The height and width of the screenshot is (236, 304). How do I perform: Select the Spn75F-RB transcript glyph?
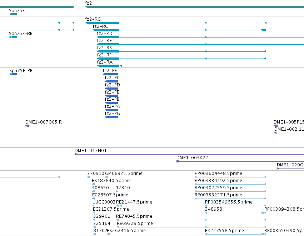coord(13,37)
